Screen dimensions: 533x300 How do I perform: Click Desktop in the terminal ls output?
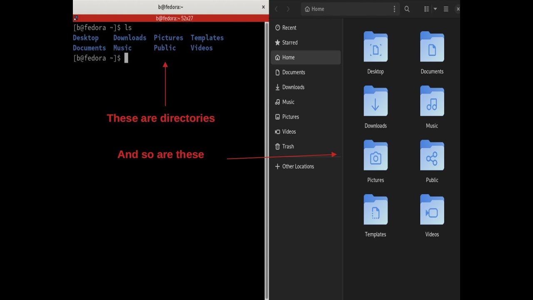point(86,37)
